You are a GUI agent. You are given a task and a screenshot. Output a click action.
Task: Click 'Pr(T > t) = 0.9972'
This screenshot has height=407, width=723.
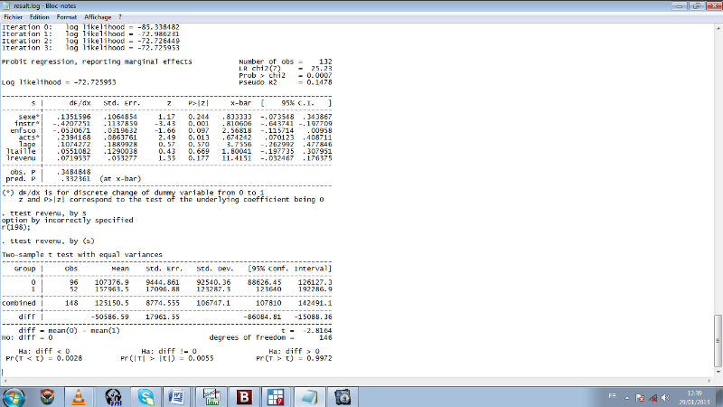pos(295,358)
